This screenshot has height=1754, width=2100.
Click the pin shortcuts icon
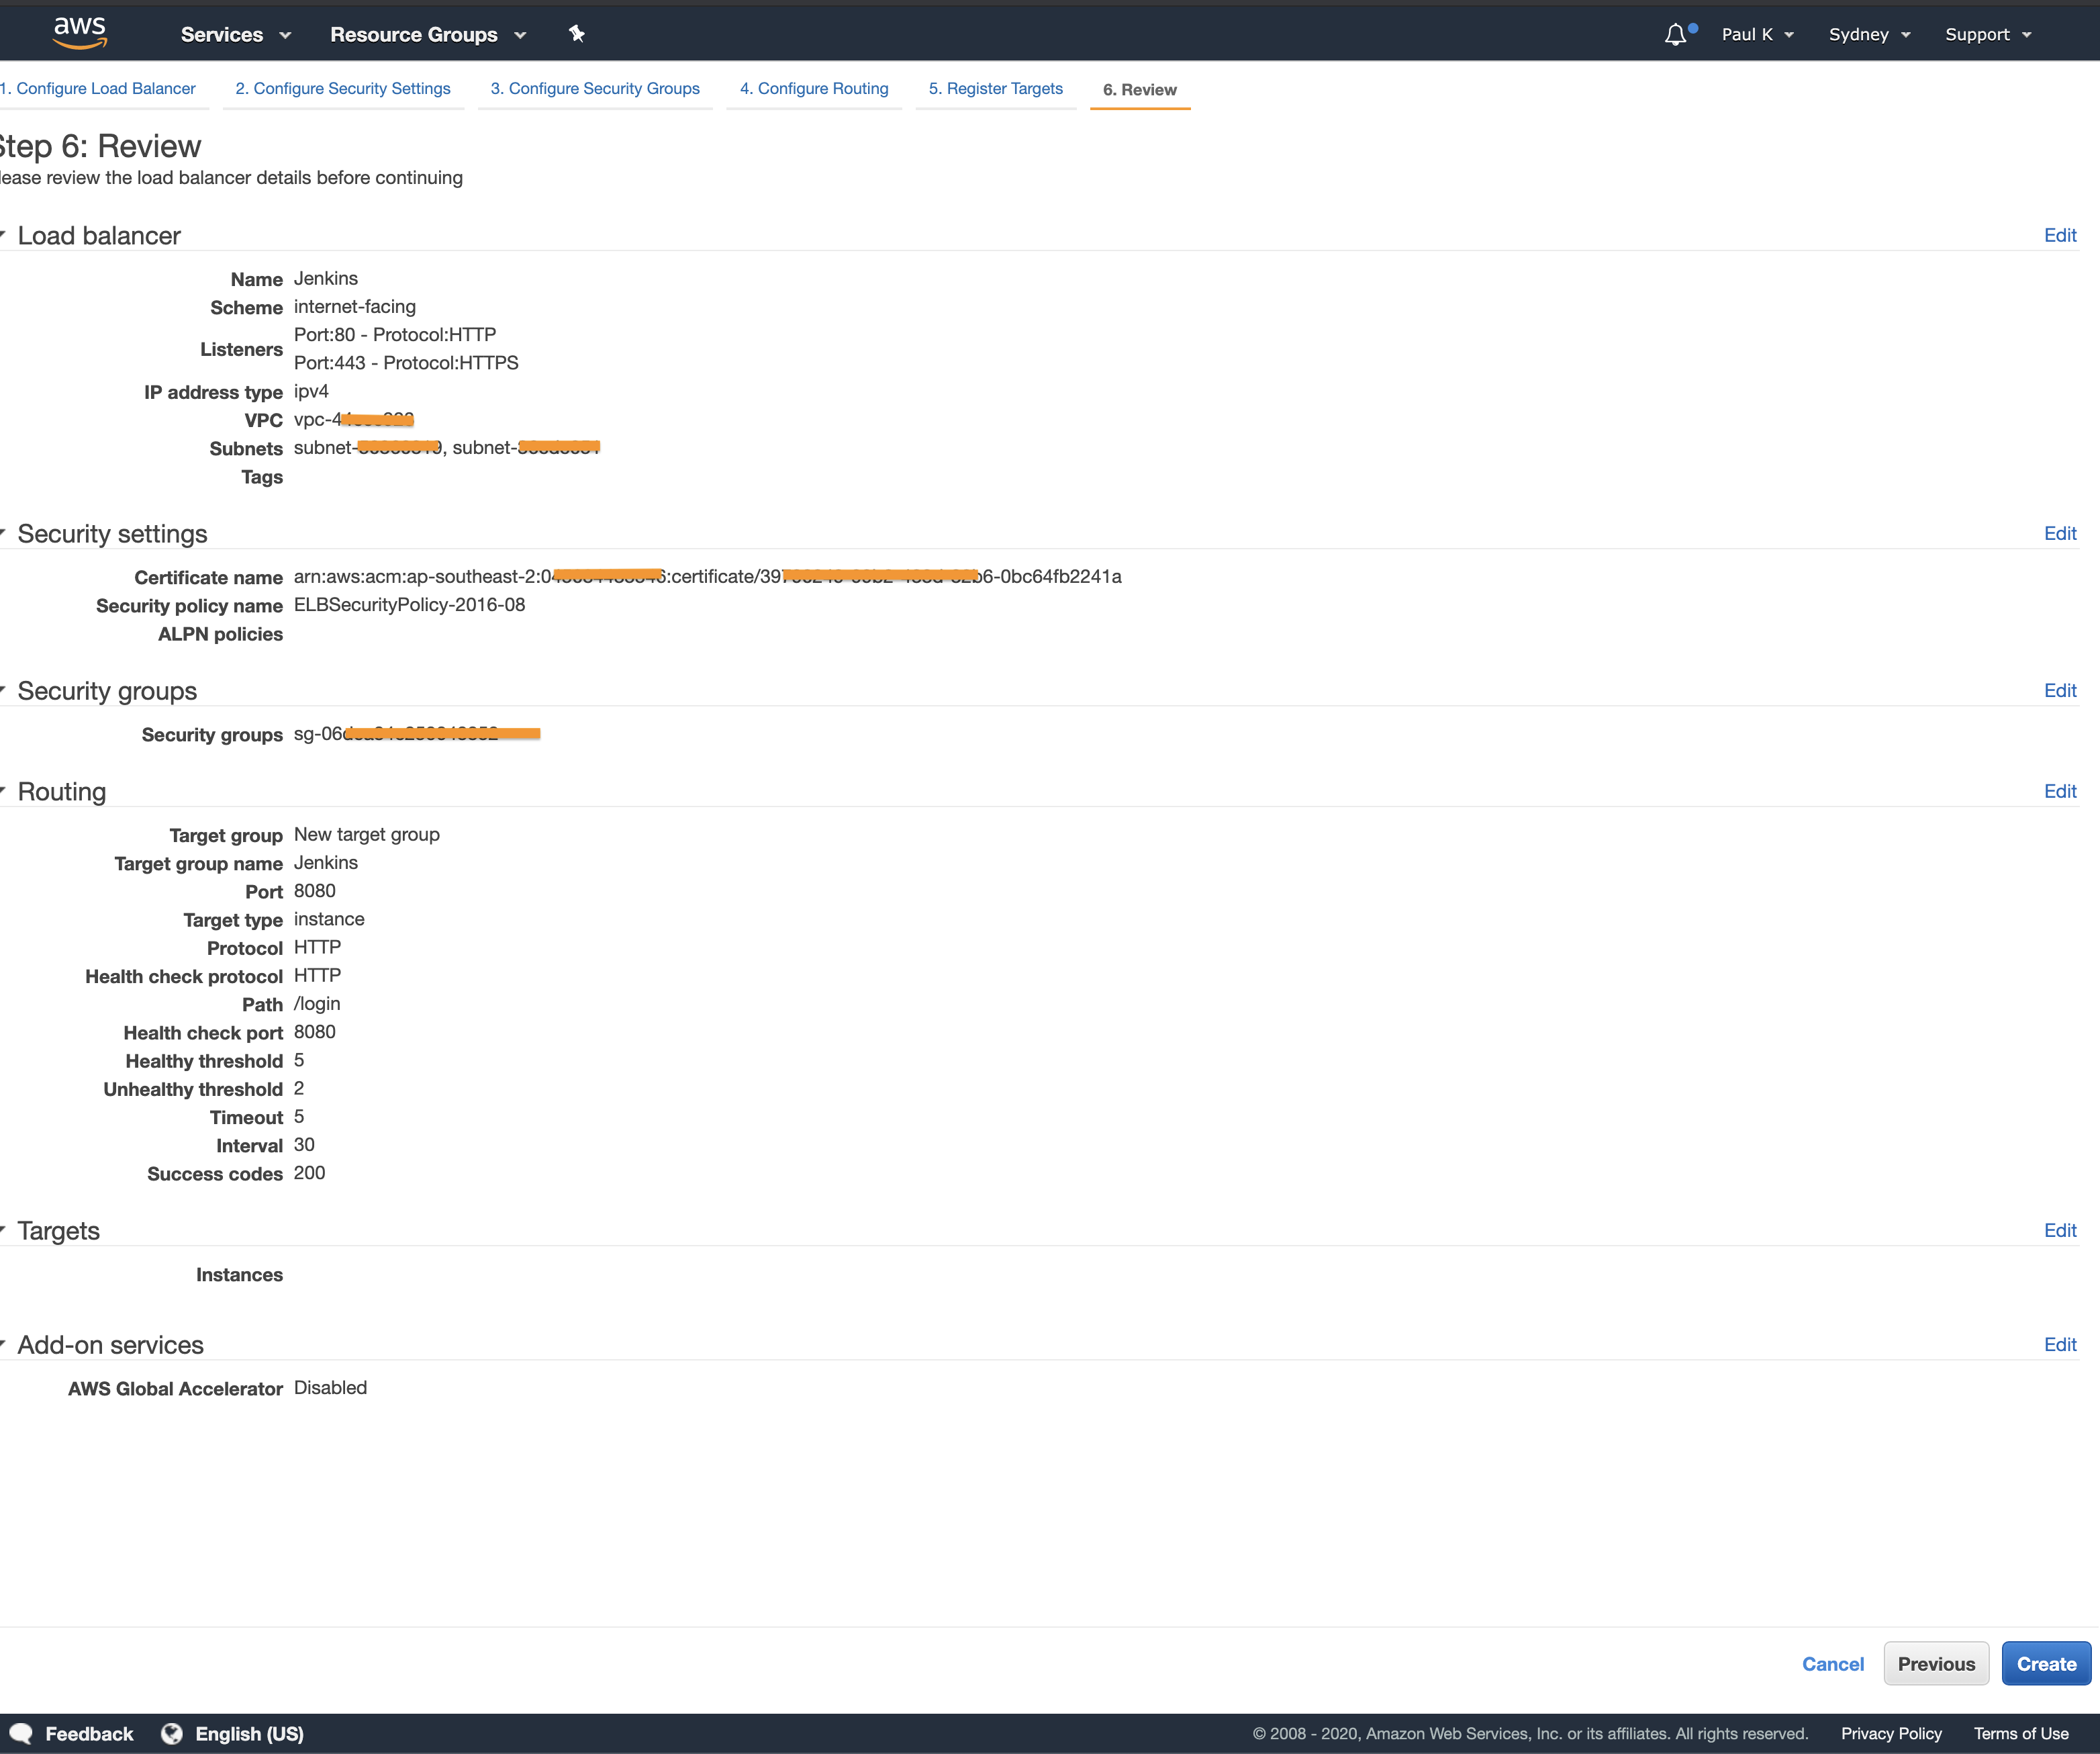click(x=576, y=34)
